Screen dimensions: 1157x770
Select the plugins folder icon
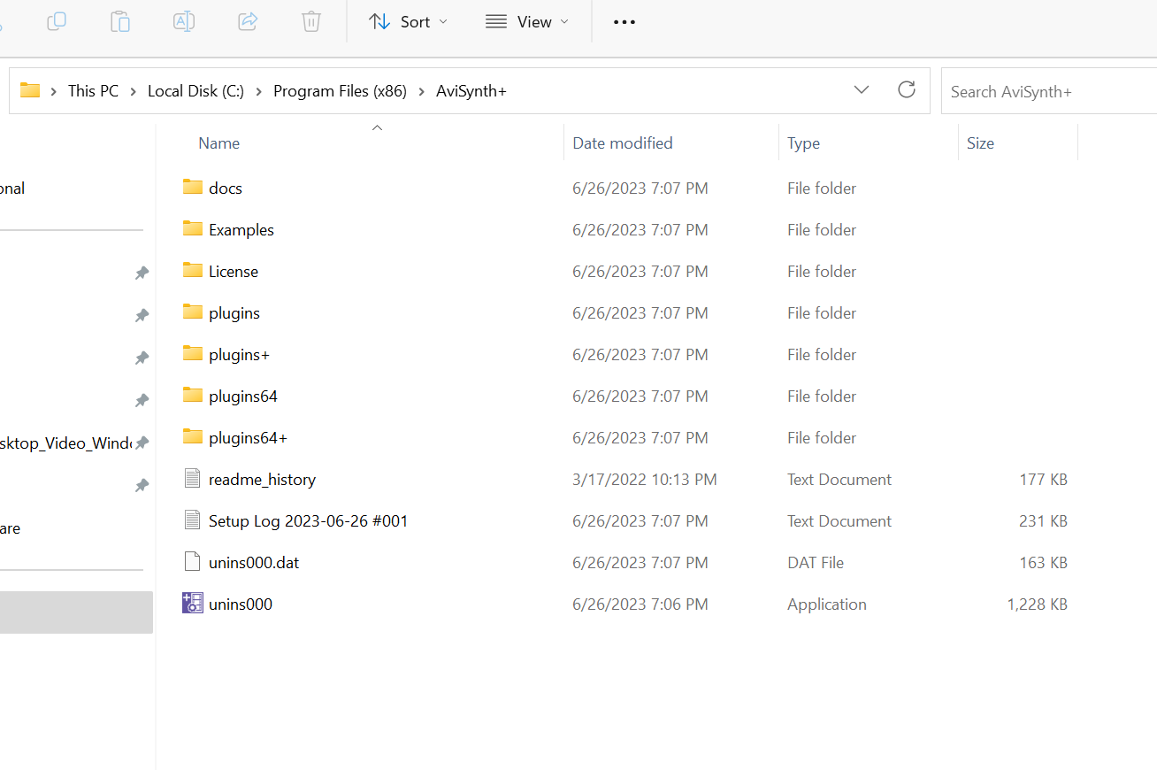[193, 312]
